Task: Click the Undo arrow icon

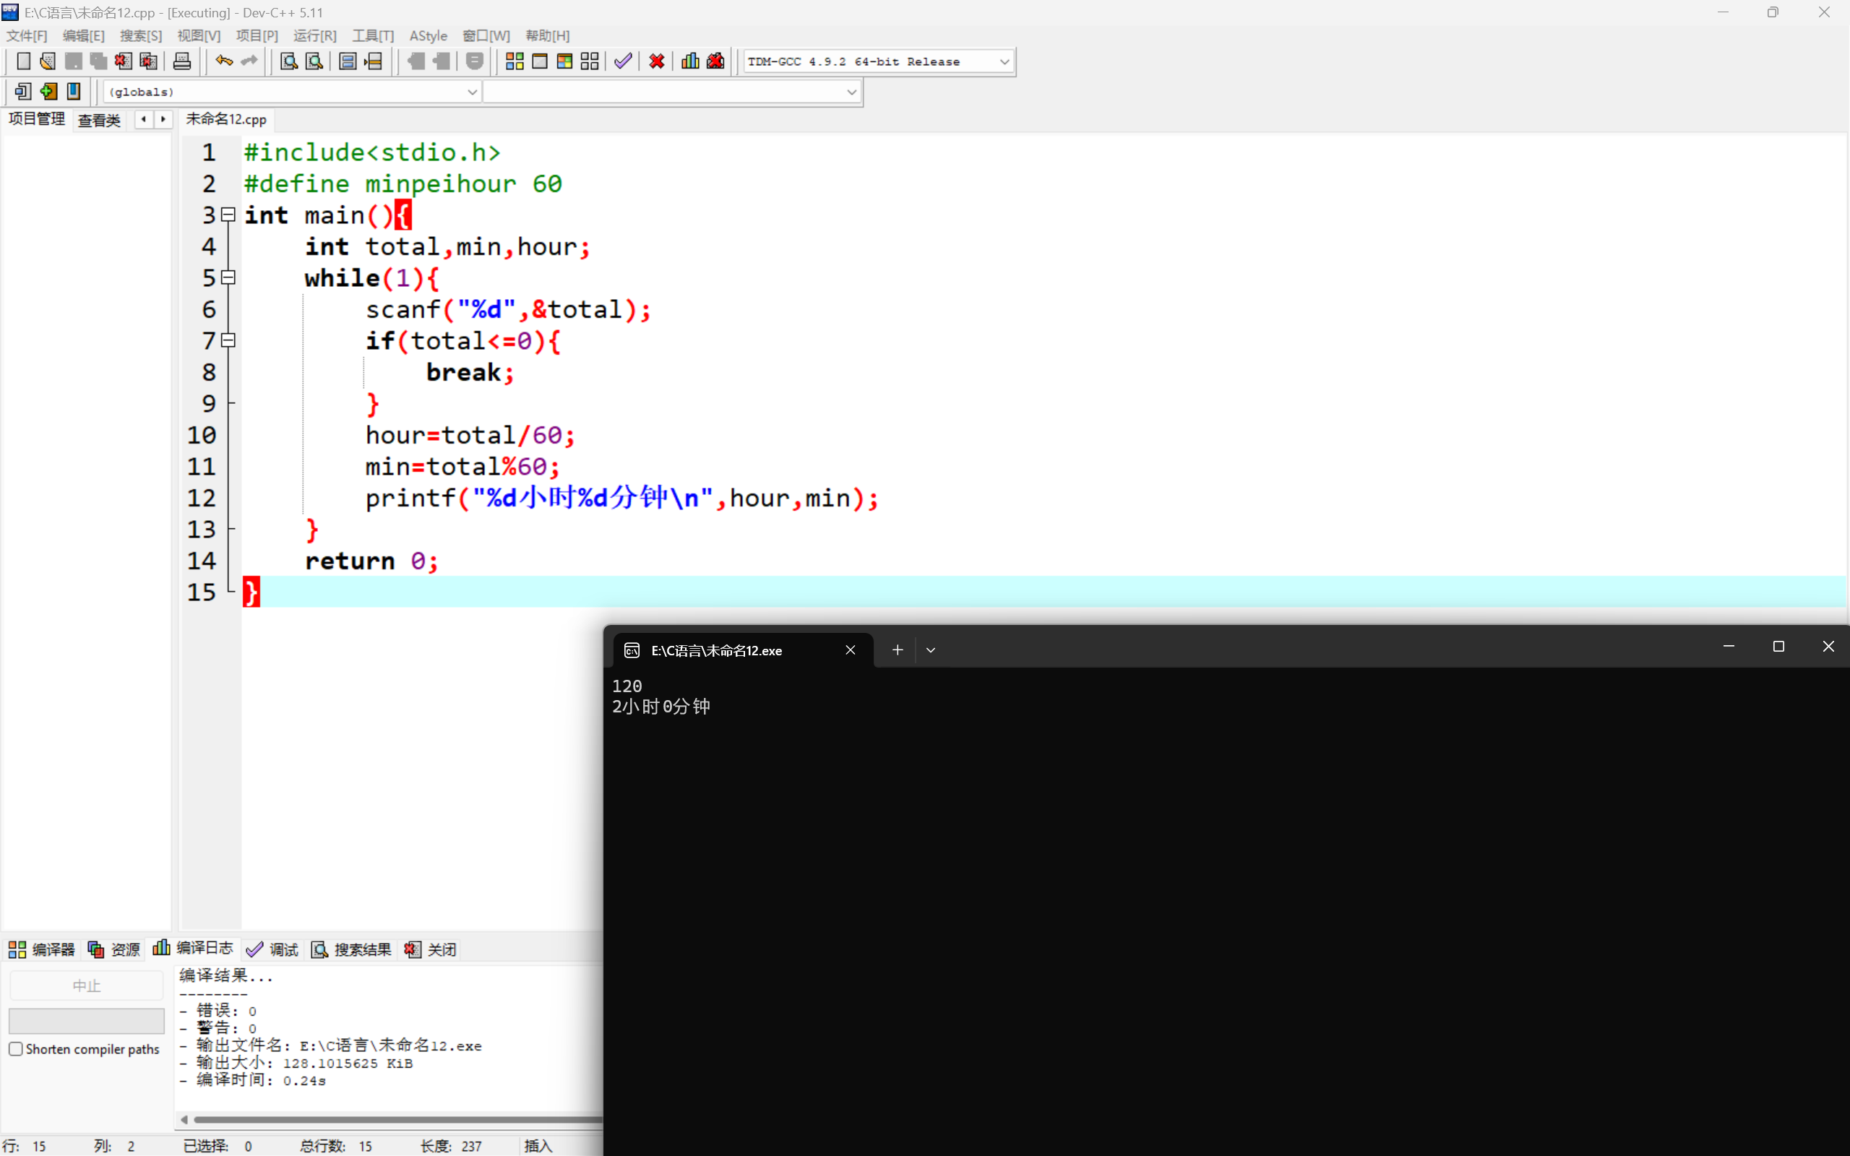Action: pyautogui.click(x=223, y=61)
